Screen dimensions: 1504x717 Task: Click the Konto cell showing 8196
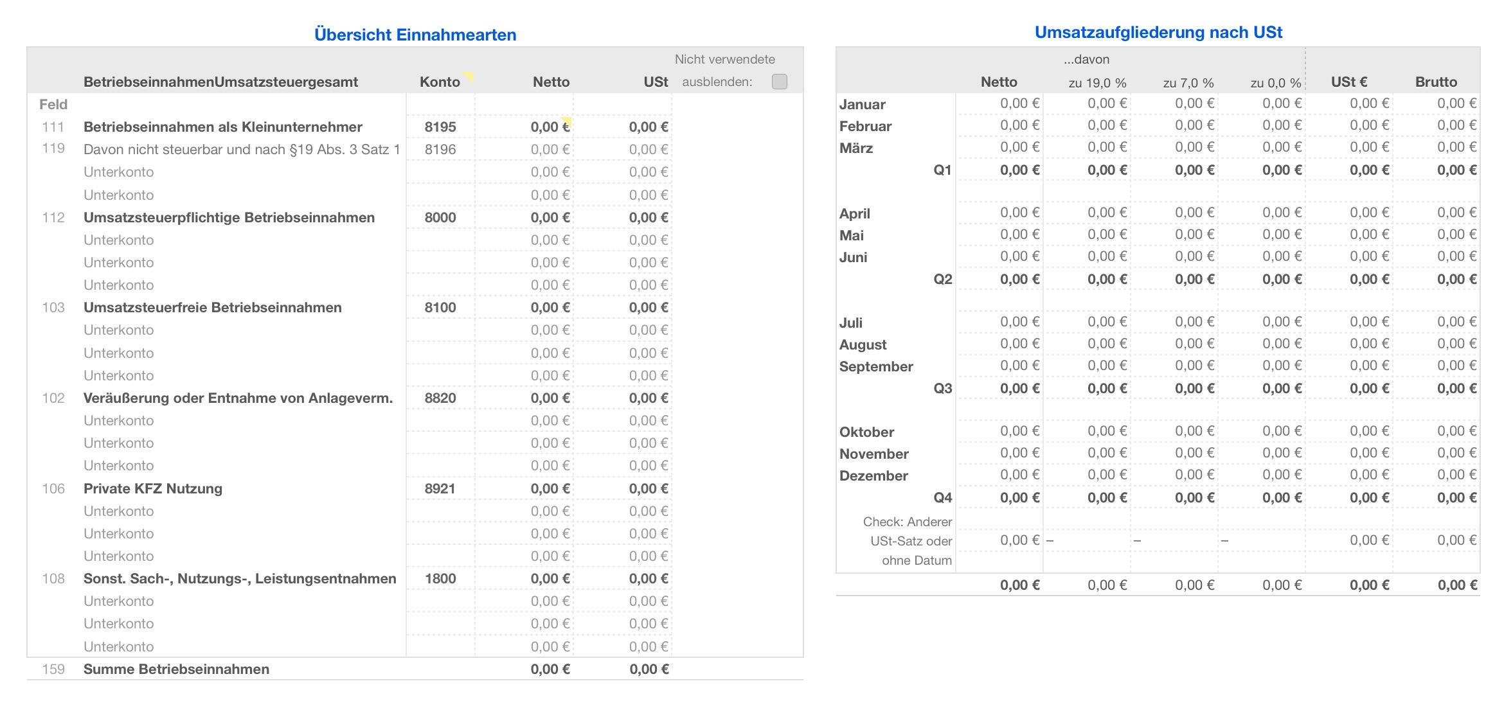click(x=440, y=149)
